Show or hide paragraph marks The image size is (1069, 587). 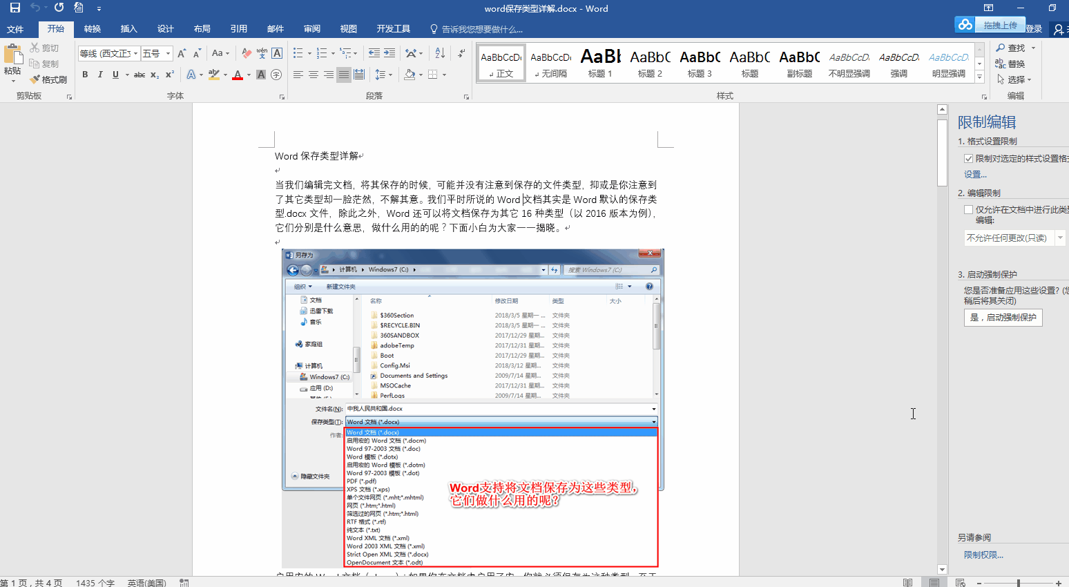[461, 53]
